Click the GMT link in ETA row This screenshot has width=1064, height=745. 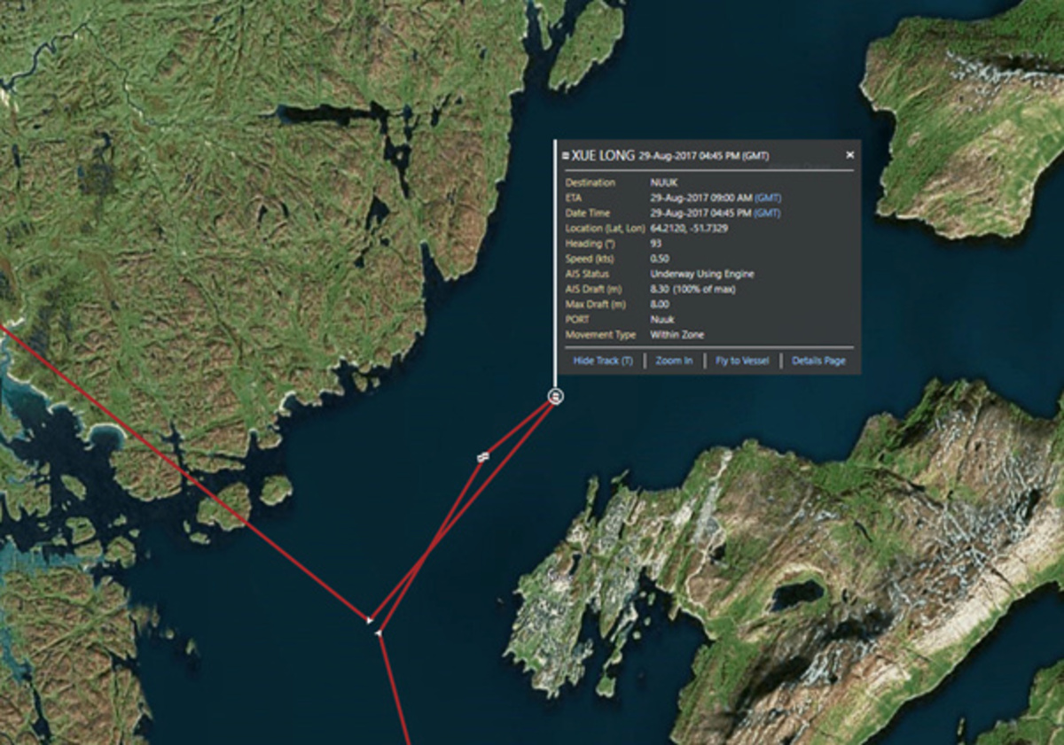tap(767, 198)
